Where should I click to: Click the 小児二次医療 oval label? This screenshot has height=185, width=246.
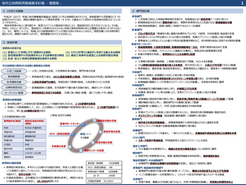[x=14, y=71]
